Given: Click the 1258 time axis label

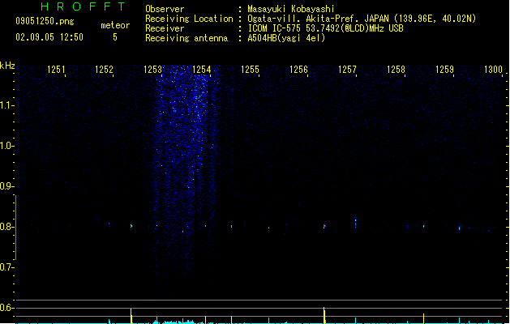Looking at the screenshot, I should [x=396, y=69].
